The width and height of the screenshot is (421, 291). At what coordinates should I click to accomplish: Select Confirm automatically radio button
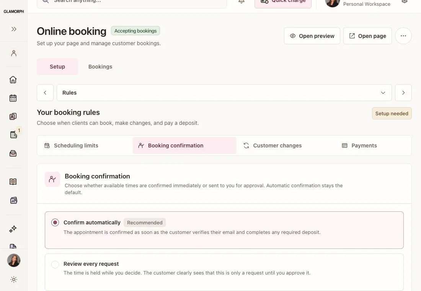[55, 222]
